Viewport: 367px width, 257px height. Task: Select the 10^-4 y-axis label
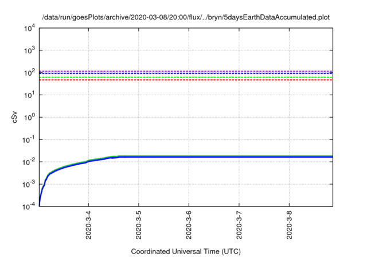tap(29, 207)
